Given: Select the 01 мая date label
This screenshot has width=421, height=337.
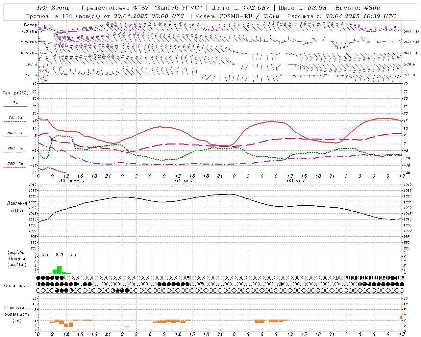Looking at the screenshot, I should 184,181.
